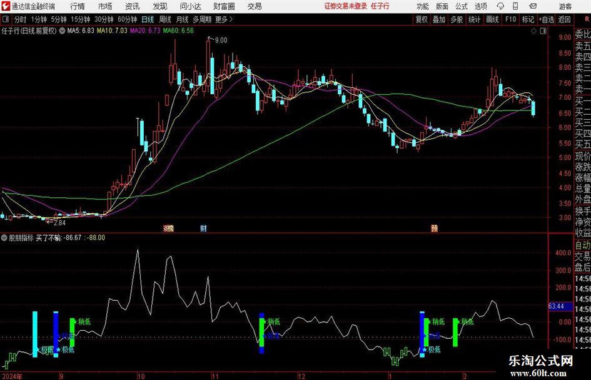The height and width of the screenshot is (380, 591).
Task: Click the 标记 mark button
Action: tap(528, 19)
